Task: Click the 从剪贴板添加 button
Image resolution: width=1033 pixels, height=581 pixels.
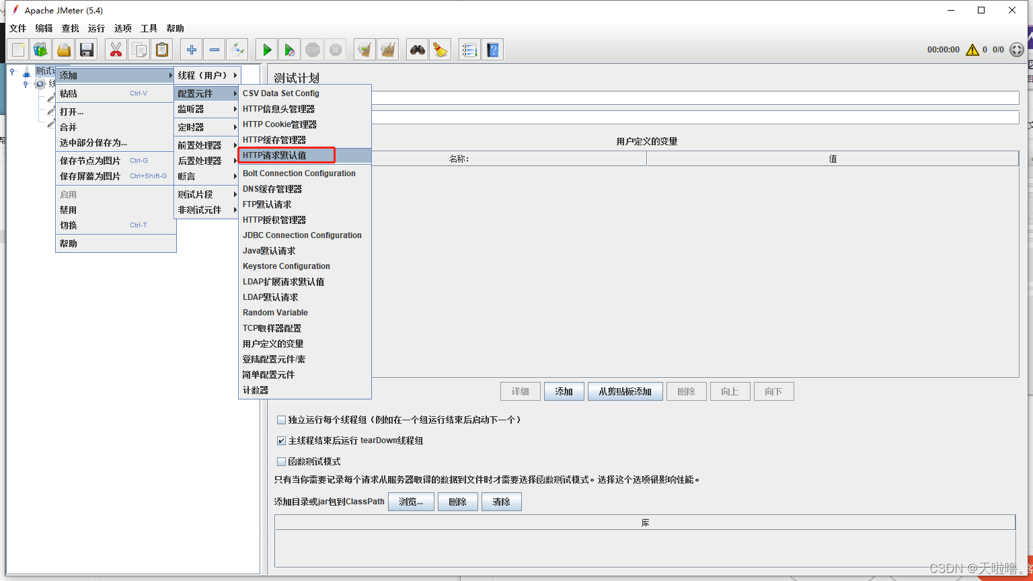Action: 625,391
